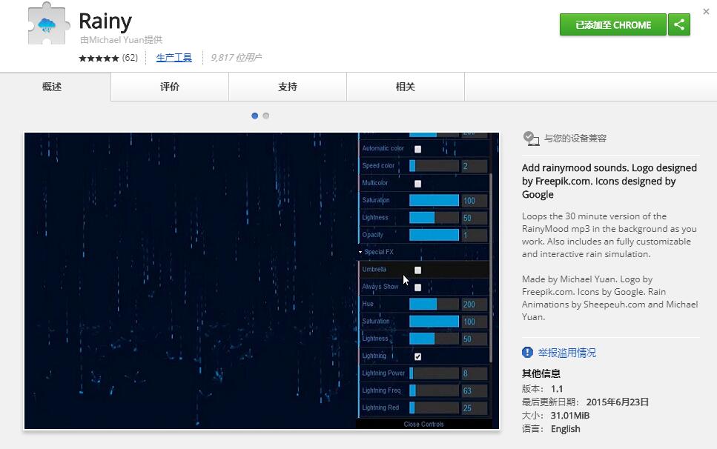The height and width of the screenshot is (449, 717).
Task: Click the Hue slider track
Action: (x=434, y=304)
